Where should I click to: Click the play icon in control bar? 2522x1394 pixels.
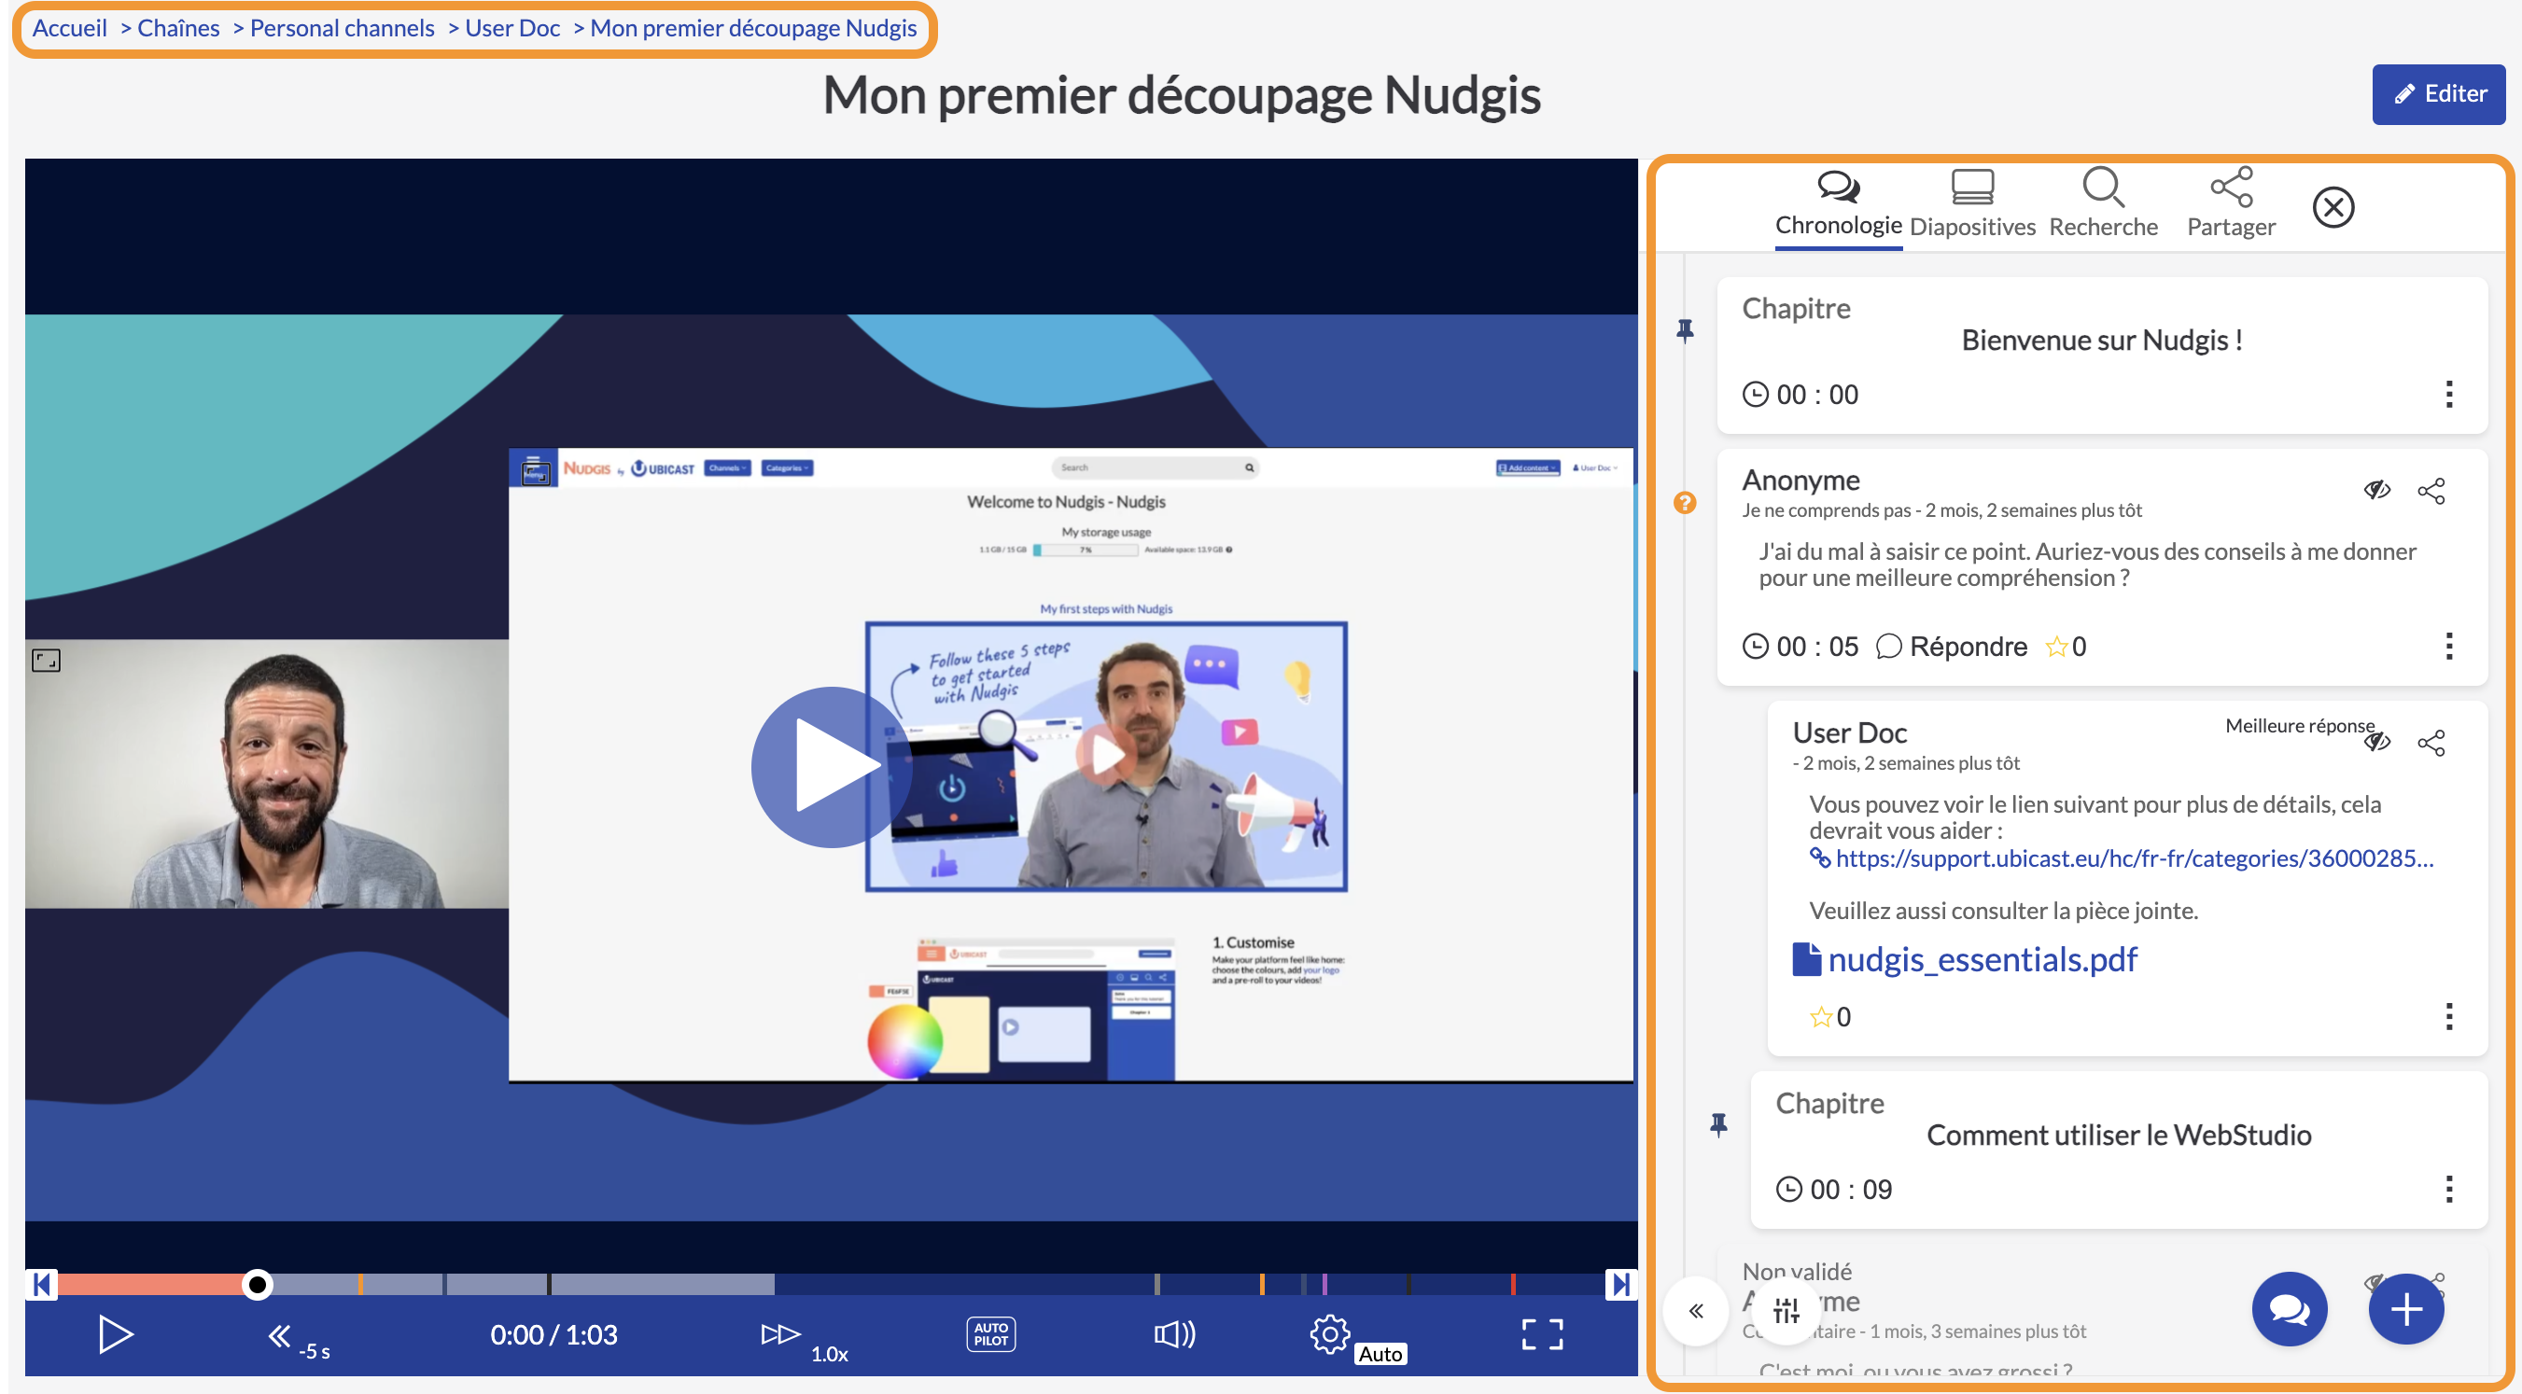pos(116,1334)
